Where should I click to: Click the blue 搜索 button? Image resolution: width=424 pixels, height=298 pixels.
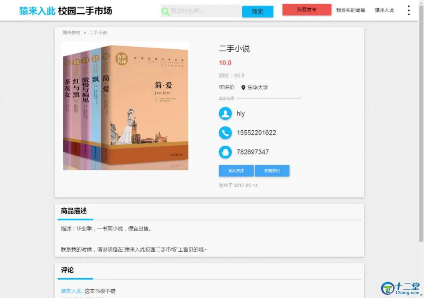[x=258, y=12]
